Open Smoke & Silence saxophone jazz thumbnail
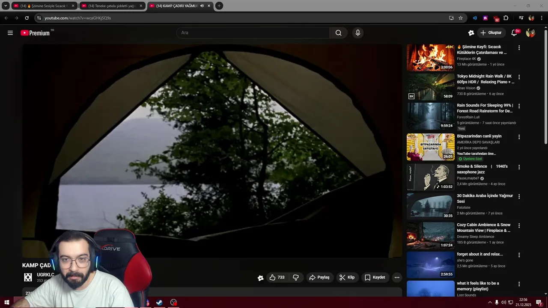Image resolution: width=548 pixels, height=308 pixels. (430, 177)
